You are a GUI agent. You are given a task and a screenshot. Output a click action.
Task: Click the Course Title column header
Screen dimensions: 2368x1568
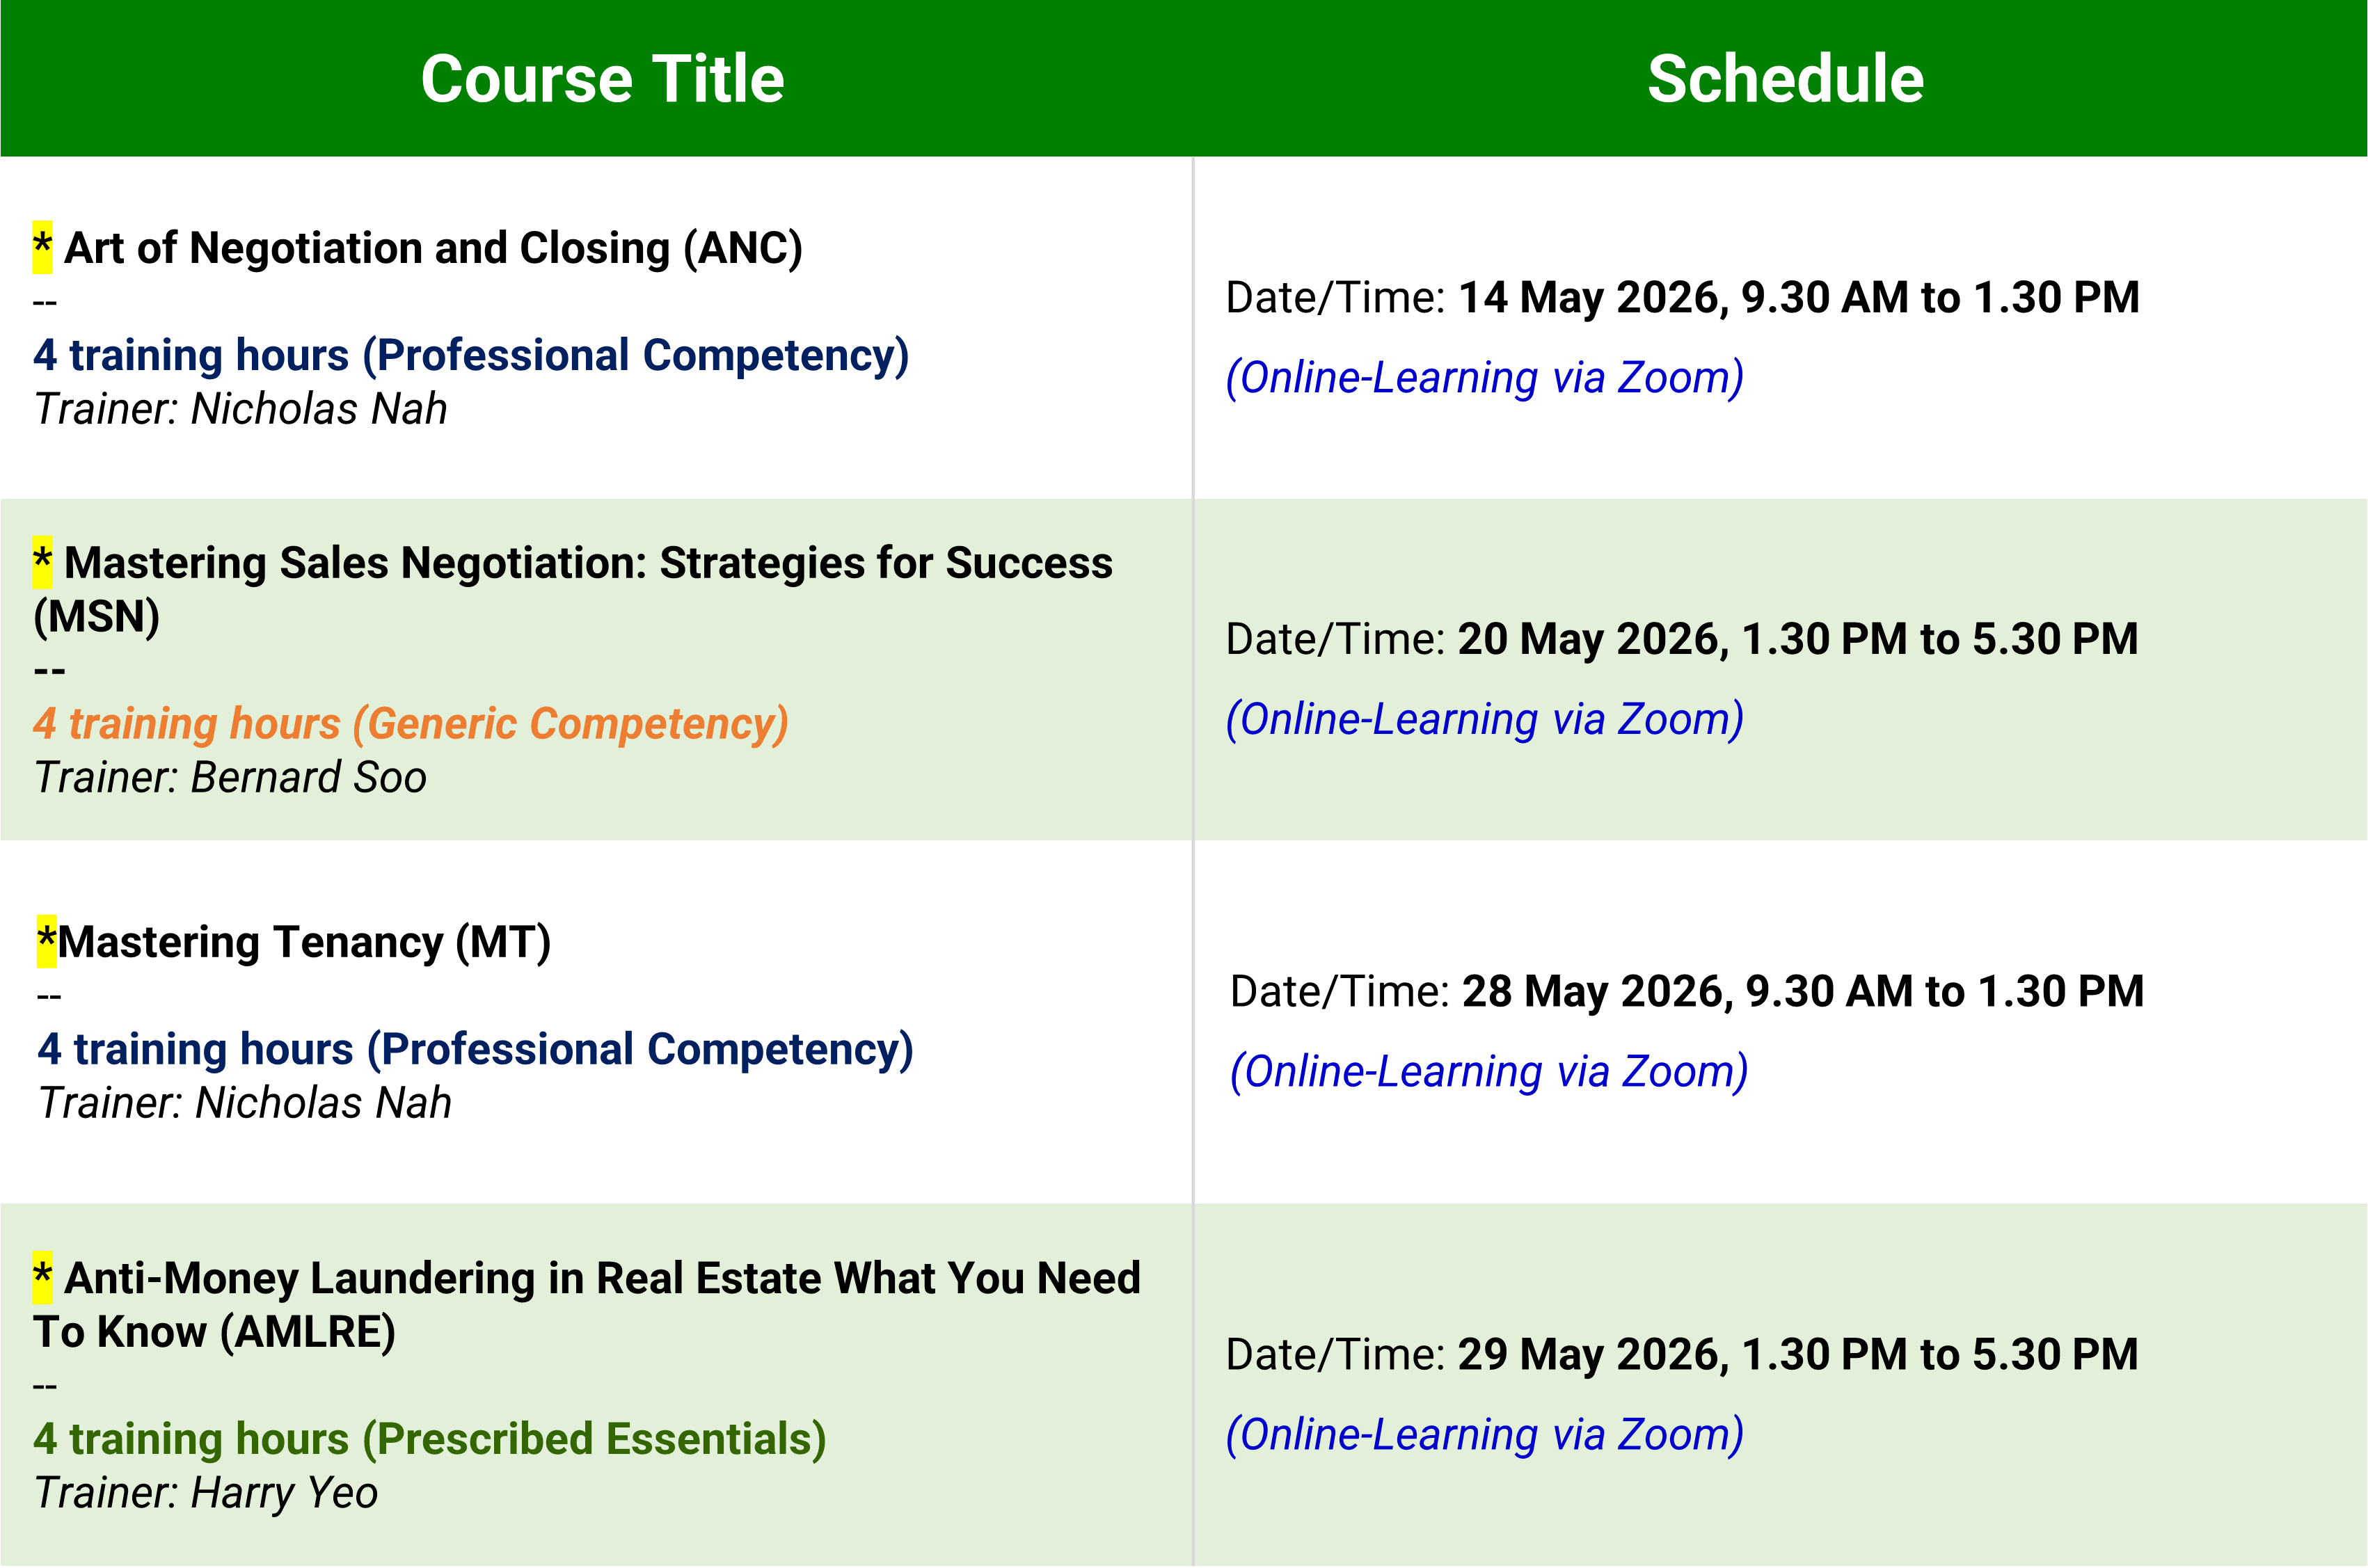click(602, 79)
